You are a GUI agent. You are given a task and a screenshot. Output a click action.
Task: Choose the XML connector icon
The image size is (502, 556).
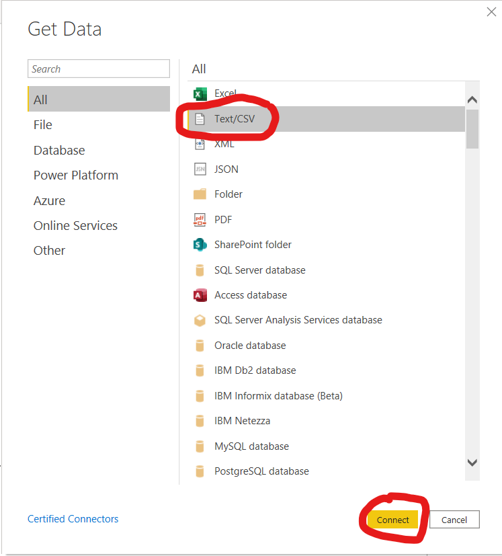point(200,144)
